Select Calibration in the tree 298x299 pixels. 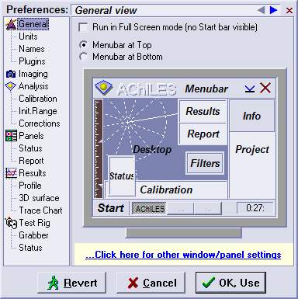pyautogui.click(x=38, y=99)
